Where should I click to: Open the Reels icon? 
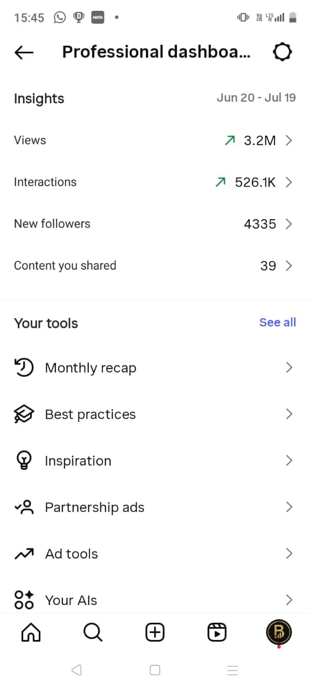[x=217, y=632]
